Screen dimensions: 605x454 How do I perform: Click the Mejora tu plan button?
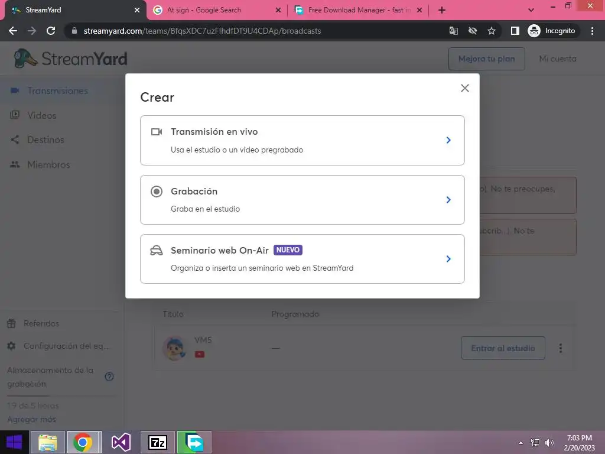(487, 59)
